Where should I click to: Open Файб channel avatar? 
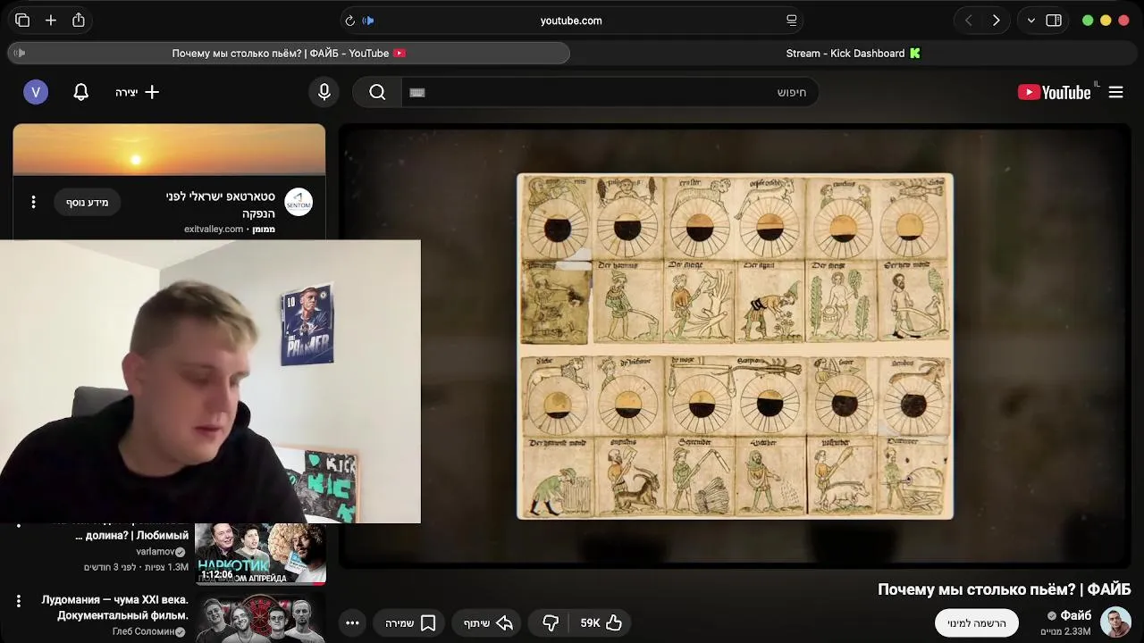[1115, 622]
